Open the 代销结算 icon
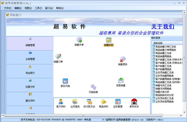187x122 pixels. click(x=93, y=89)
